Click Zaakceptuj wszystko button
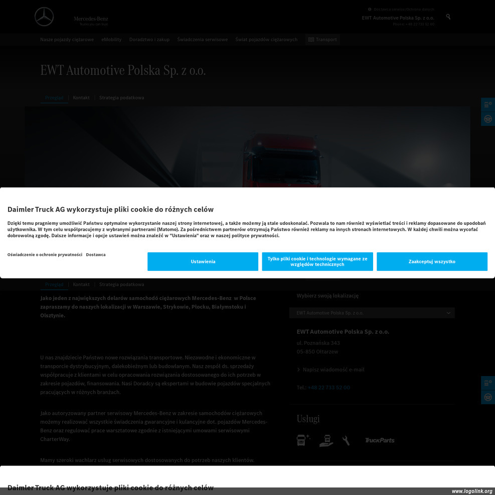The image size is (495, 495). point(432,261)
